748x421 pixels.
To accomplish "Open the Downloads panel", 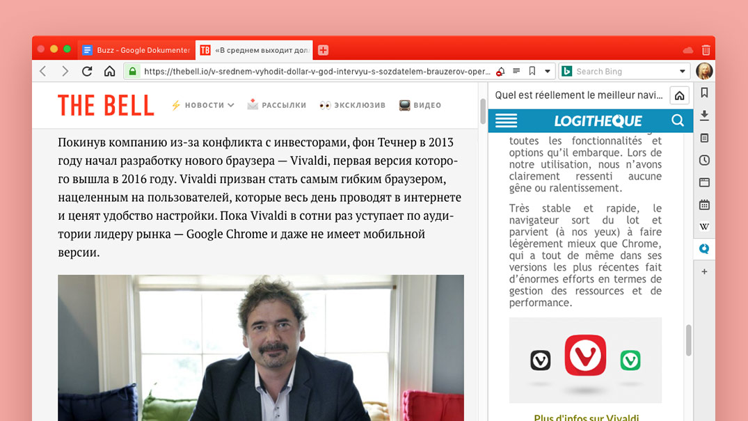I will [704, 115].
